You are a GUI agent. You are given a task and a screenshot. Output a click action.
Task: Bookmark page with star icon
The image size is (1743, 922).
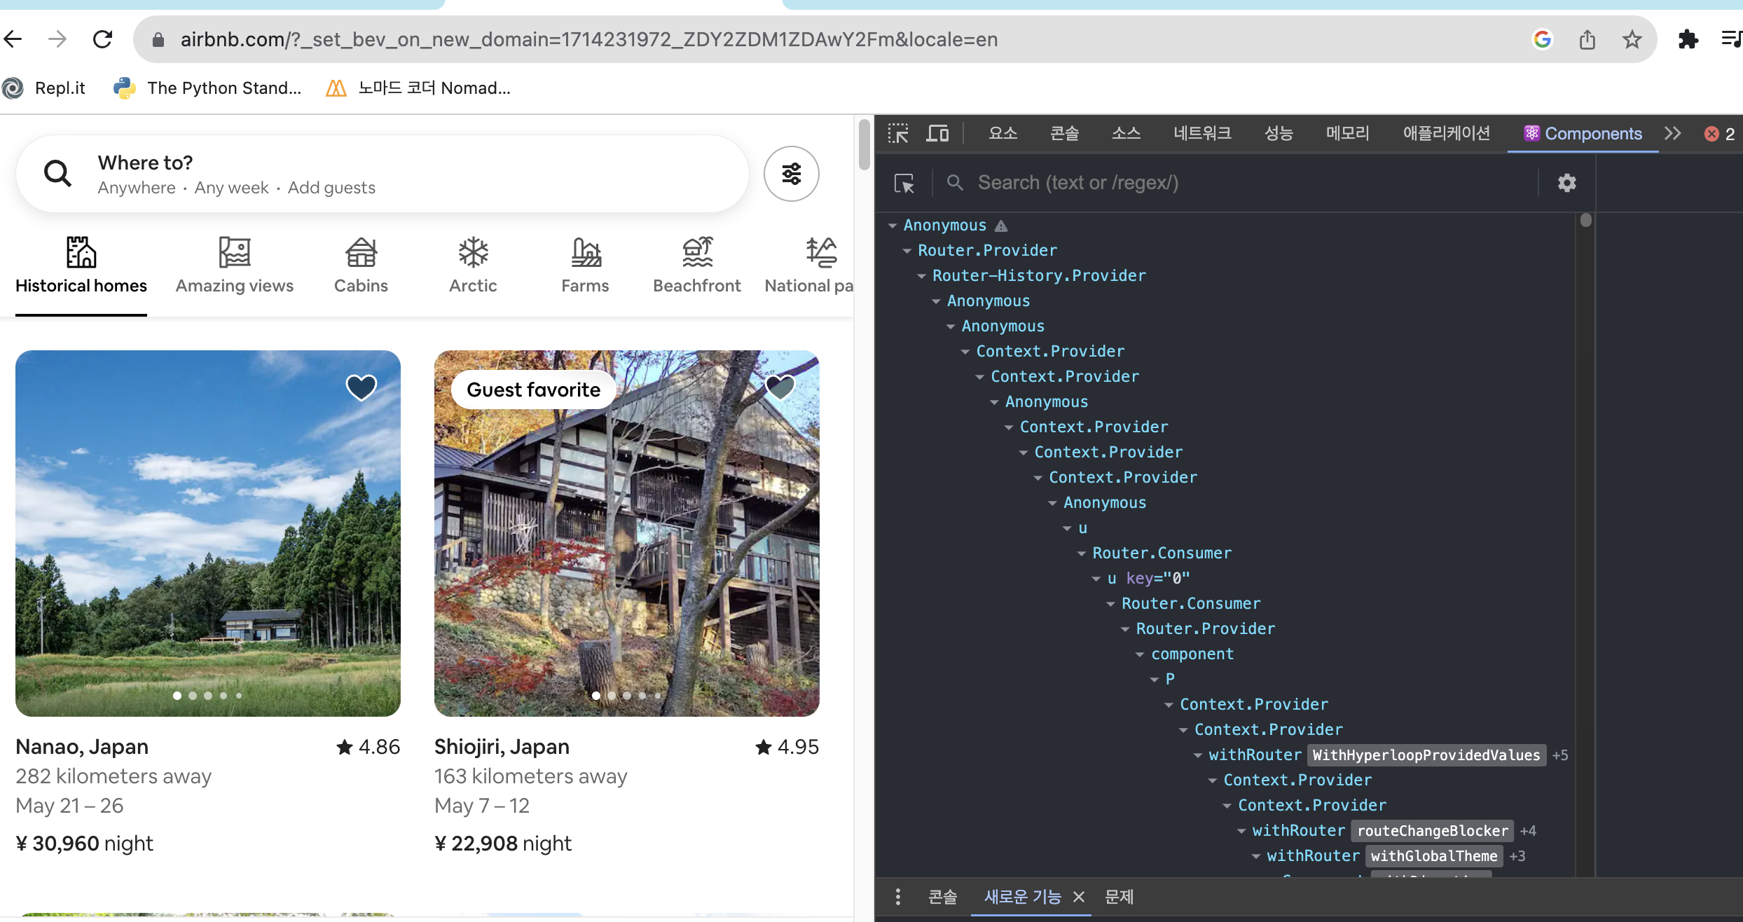(x=1632, y=40)
